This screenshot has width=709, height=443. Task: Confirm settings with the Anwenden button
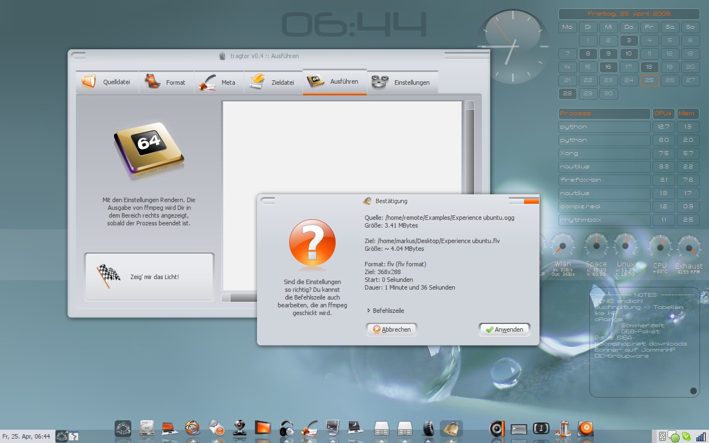pos(504,329)
